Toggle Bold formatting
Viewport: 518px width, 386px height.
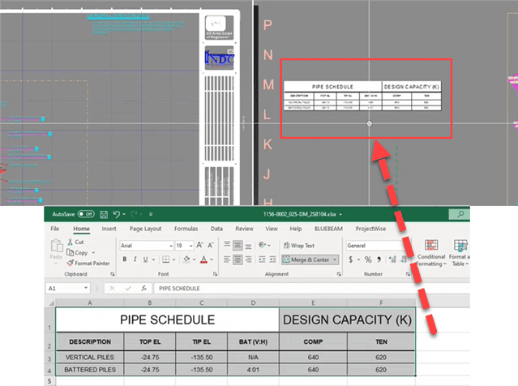[x=125, y=259]
